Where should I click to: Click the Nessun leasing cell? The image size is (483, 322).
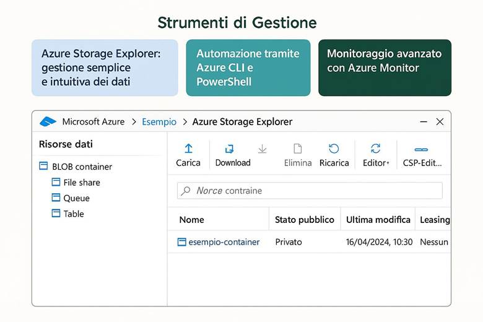point(434,242)
